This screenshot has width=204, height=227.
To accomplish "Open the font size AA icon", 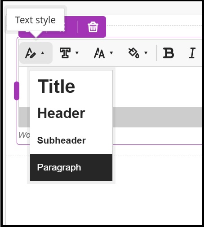I will [x=99, y=53].
